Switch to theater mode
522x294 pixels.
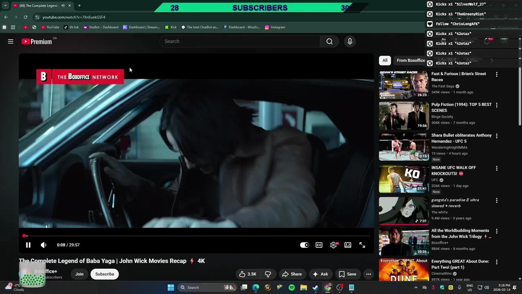[x=348, y=245]
